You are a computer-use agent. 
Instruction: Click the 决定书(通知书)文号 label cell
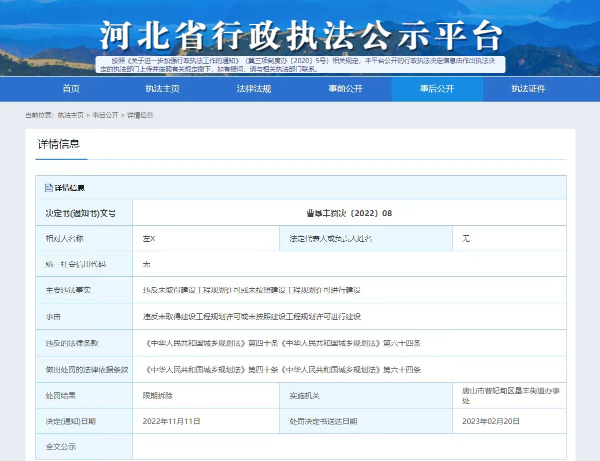(84, 213)
